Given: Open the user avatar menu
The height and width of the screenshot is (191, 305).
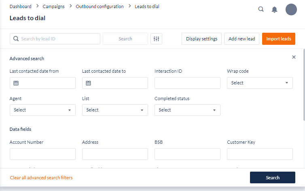Looking at the screenshot, I should coord(291,9).
